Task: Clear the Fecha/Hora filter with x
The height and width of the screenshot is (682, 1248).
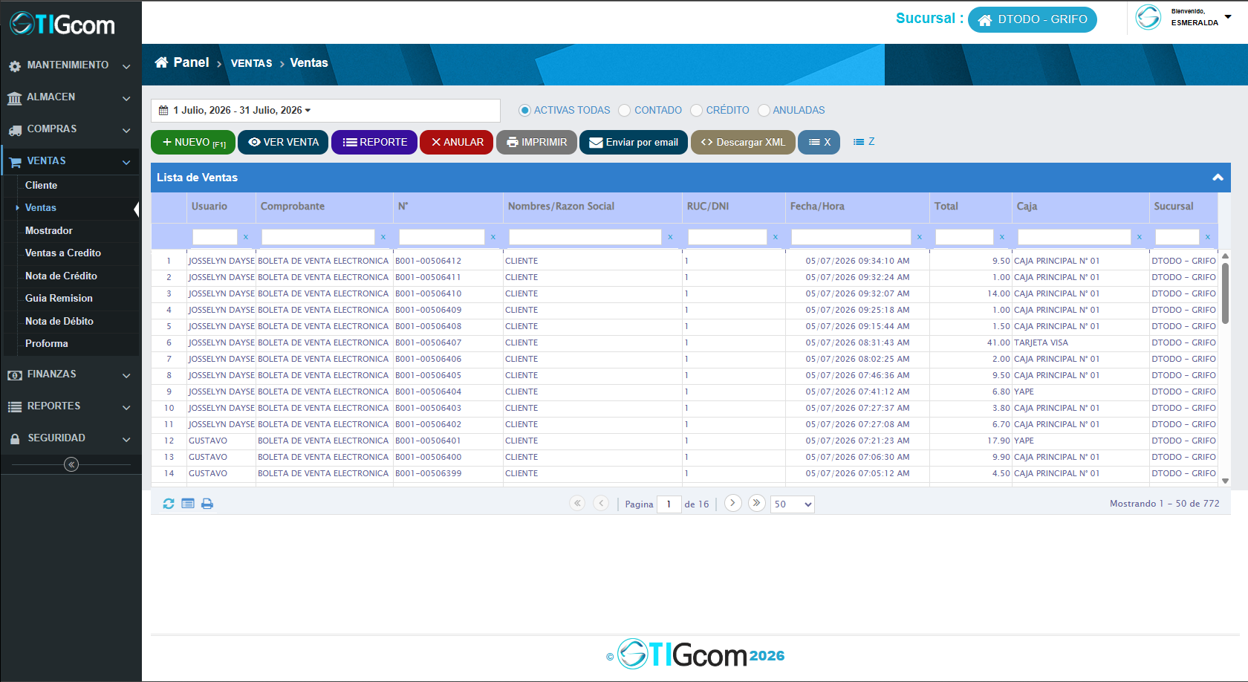Action: click(920, 237)
